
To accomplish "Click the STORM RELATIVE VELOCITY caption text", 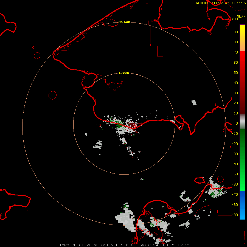I will tap(85, 245).
